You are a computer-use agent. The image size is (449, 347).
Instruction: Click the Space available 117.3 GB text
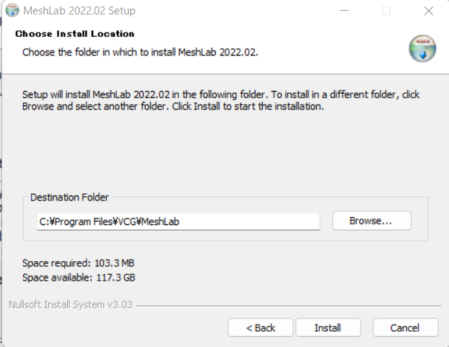pyautogui.click(x=79, y=278)
